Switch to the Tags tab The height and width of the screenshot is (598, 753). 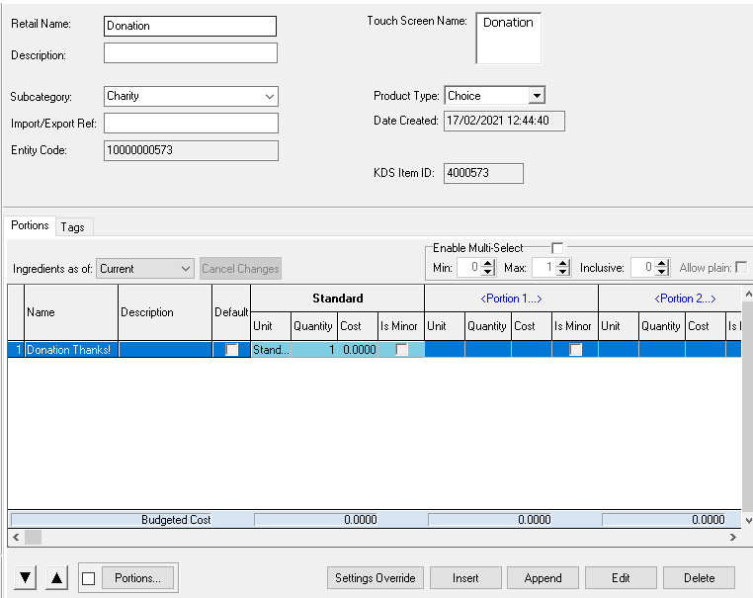point(72,226)
